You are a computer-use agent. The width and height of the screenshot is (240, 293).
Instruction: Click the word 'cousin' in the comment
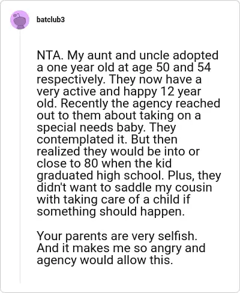193,187
